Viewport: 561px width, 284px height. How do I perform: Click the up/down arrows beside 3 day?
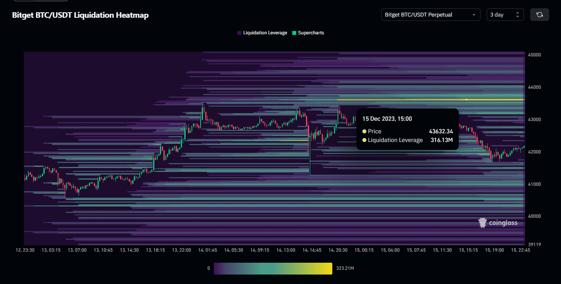tap(518, 15)
